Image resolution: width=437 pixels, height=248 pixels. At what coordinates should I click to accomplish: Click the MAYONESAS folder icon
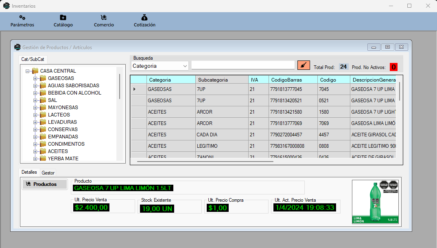(43, 107)
